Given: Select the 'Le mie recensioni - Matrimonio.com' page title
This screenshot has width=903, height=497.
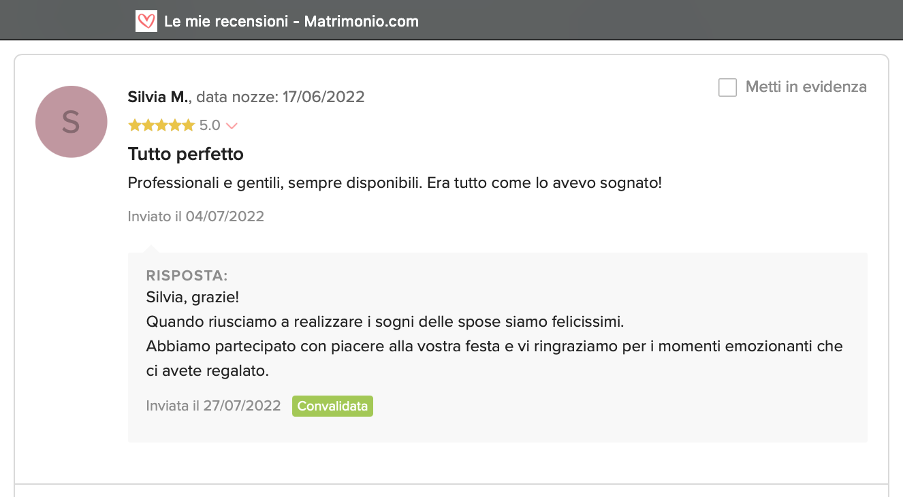Looking at the screenshot, I should point(291,21).
